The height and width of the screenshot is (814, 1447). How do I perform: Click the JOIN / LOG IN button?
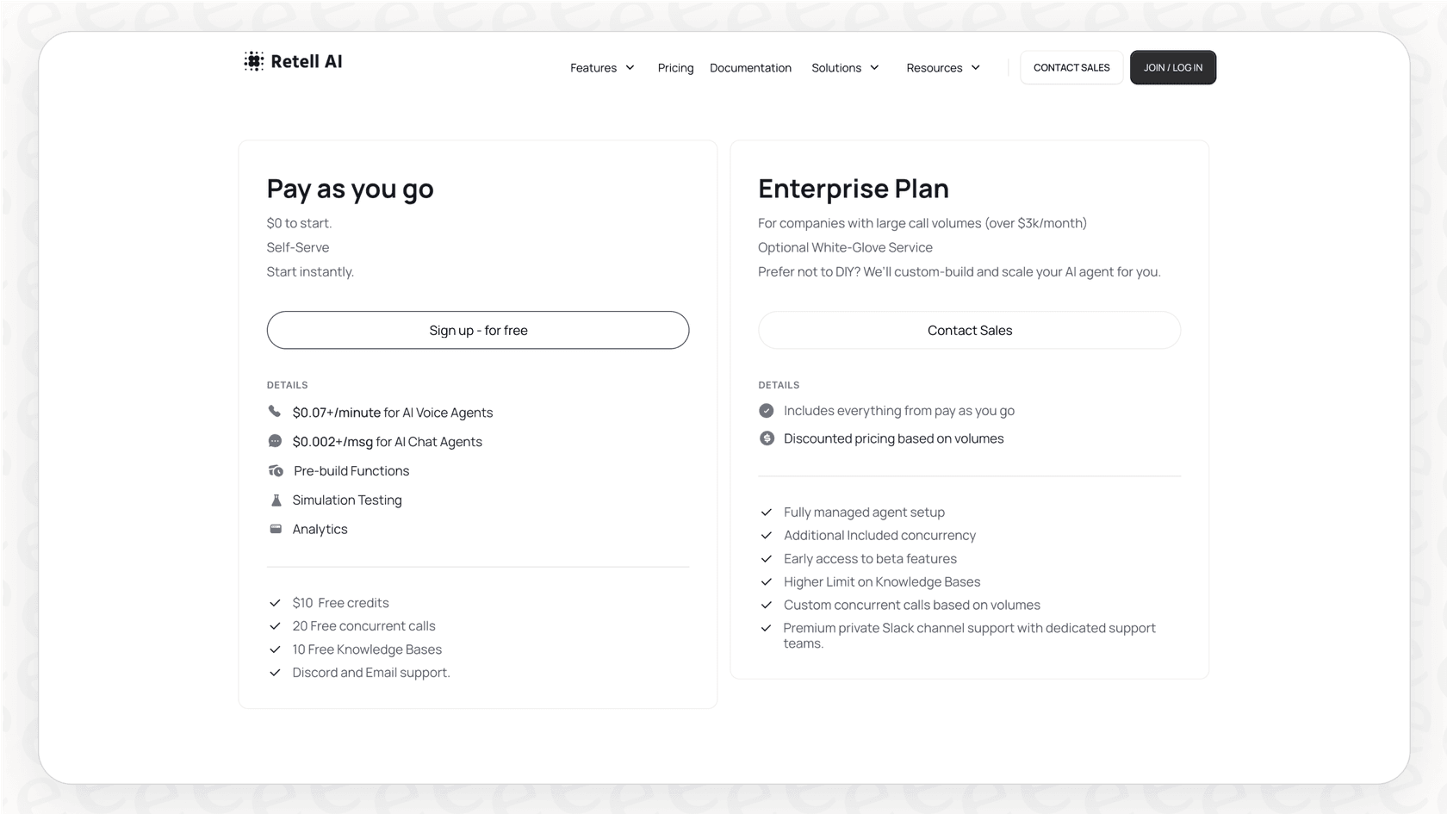[x=1172, y=67]
